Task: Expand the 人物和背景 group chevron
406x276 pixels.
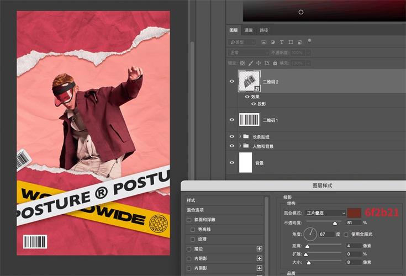Action: click(240, 146)
